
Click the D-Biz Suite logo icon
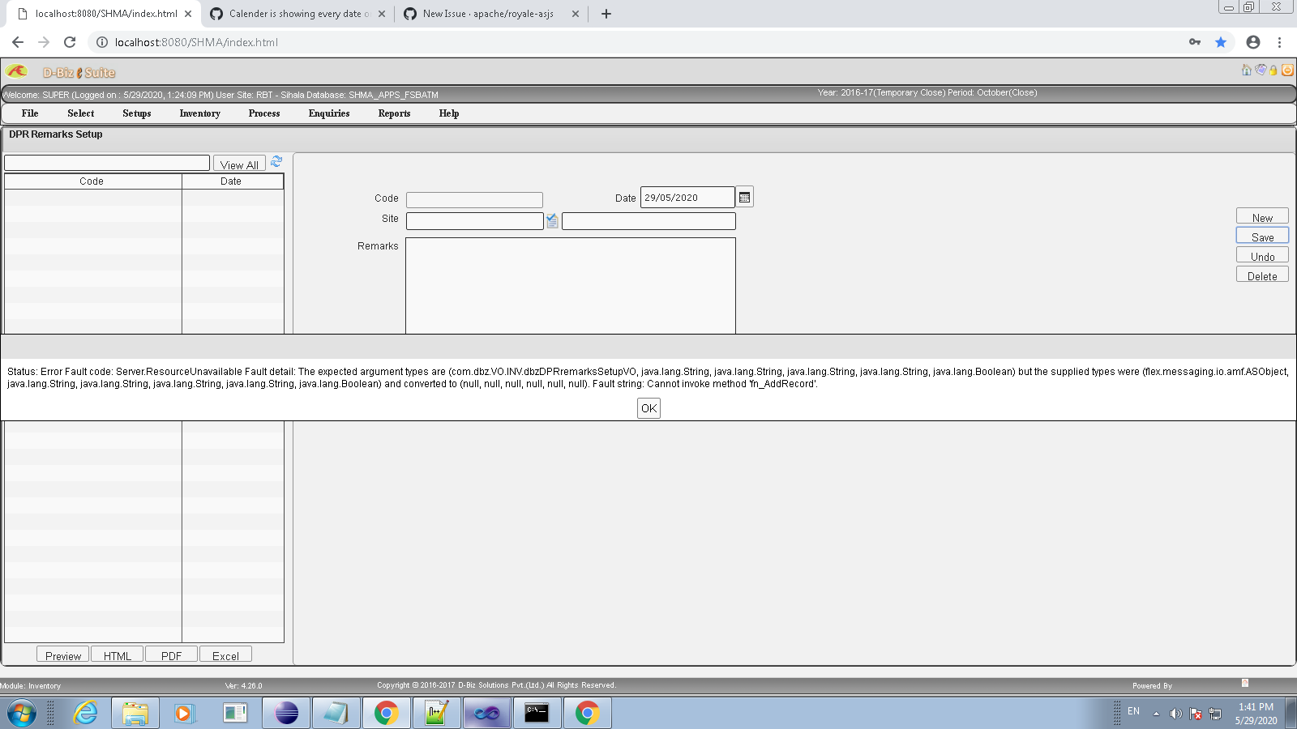pyautogui.click(x=17, y=71)
